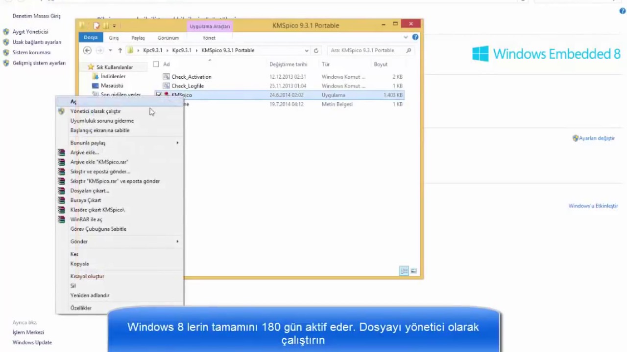The width and height of the screenshot is (627, 352).
Task: Click the Sık Kullanılanlar star icon
Action: pyautogui.click(x=91, y=67)
